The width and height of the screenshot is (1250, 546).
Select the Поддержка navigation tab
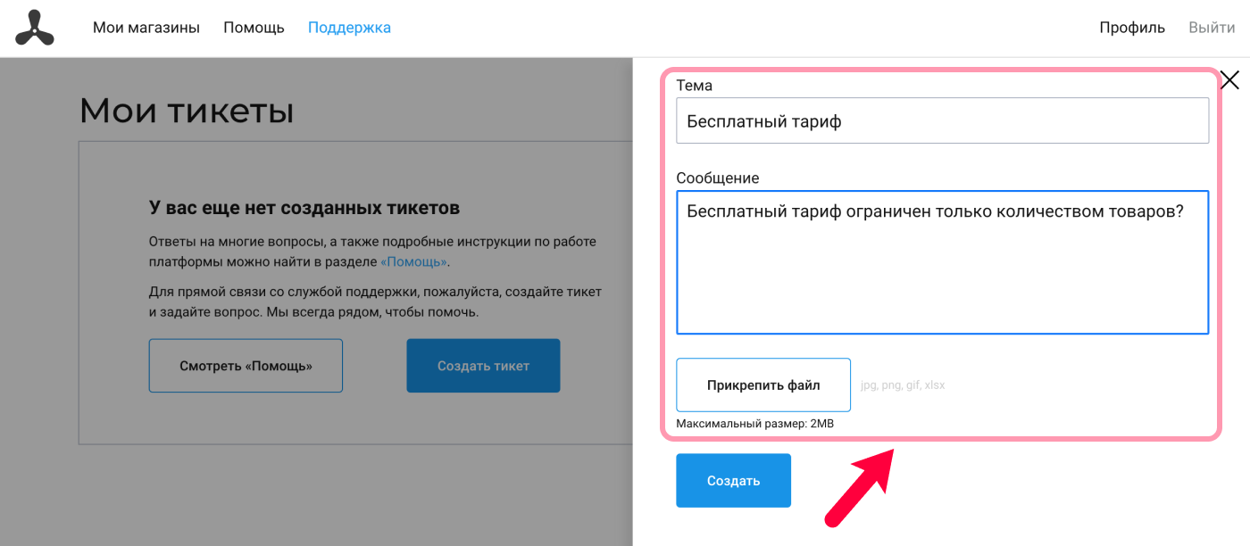349,28
